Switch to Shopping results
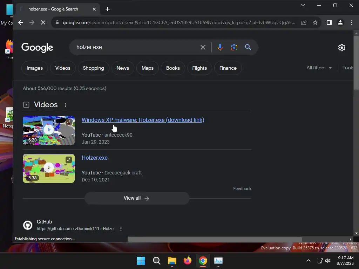 [x=93, y=68]
